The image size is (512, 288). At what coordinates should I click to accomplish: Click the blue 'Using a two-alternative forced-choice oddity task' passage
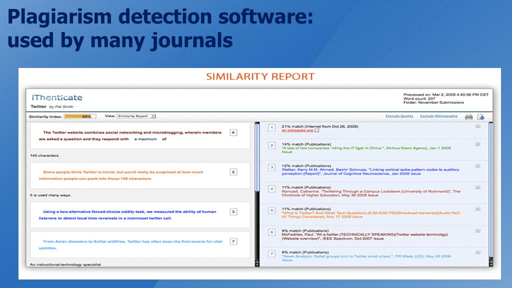127,215
